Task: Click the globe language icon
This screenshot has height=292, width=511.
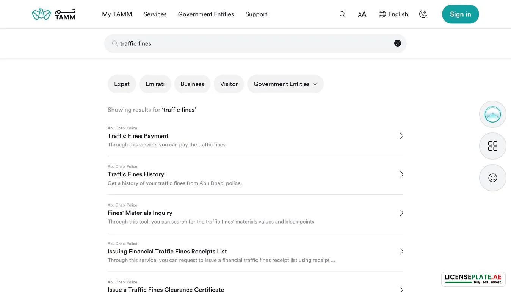Action: 382,14
